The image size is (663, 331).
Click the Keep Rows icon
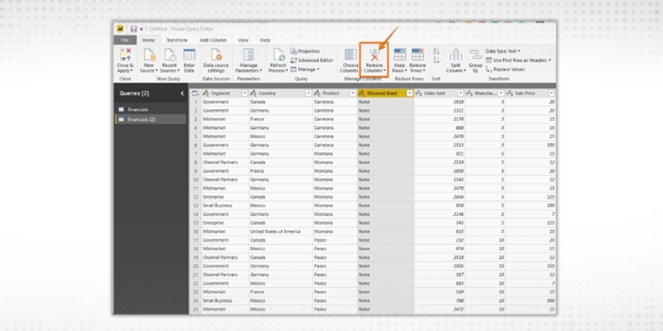(399, 55)
